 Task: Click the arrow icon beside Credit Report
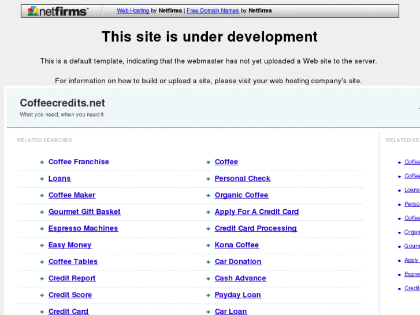coord(42,279)
